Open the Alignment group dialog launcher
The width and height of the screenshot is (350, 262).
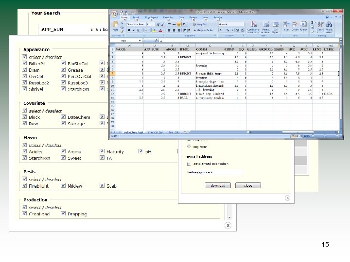pyautogui.click(x=215, y=35)
